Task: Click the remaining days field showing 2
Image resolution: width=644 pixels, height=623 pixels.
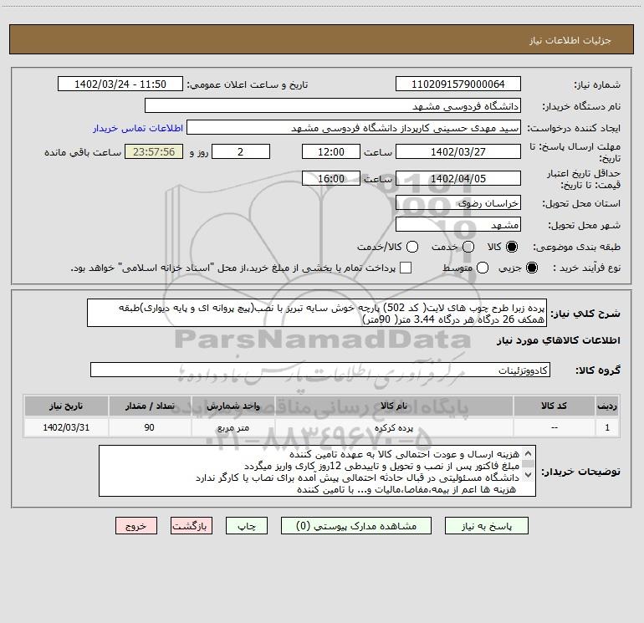Action: [241, 151]
